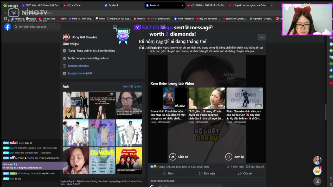
Task: Open the Watch | Facebook bookmark
Action: pos(184,19)
